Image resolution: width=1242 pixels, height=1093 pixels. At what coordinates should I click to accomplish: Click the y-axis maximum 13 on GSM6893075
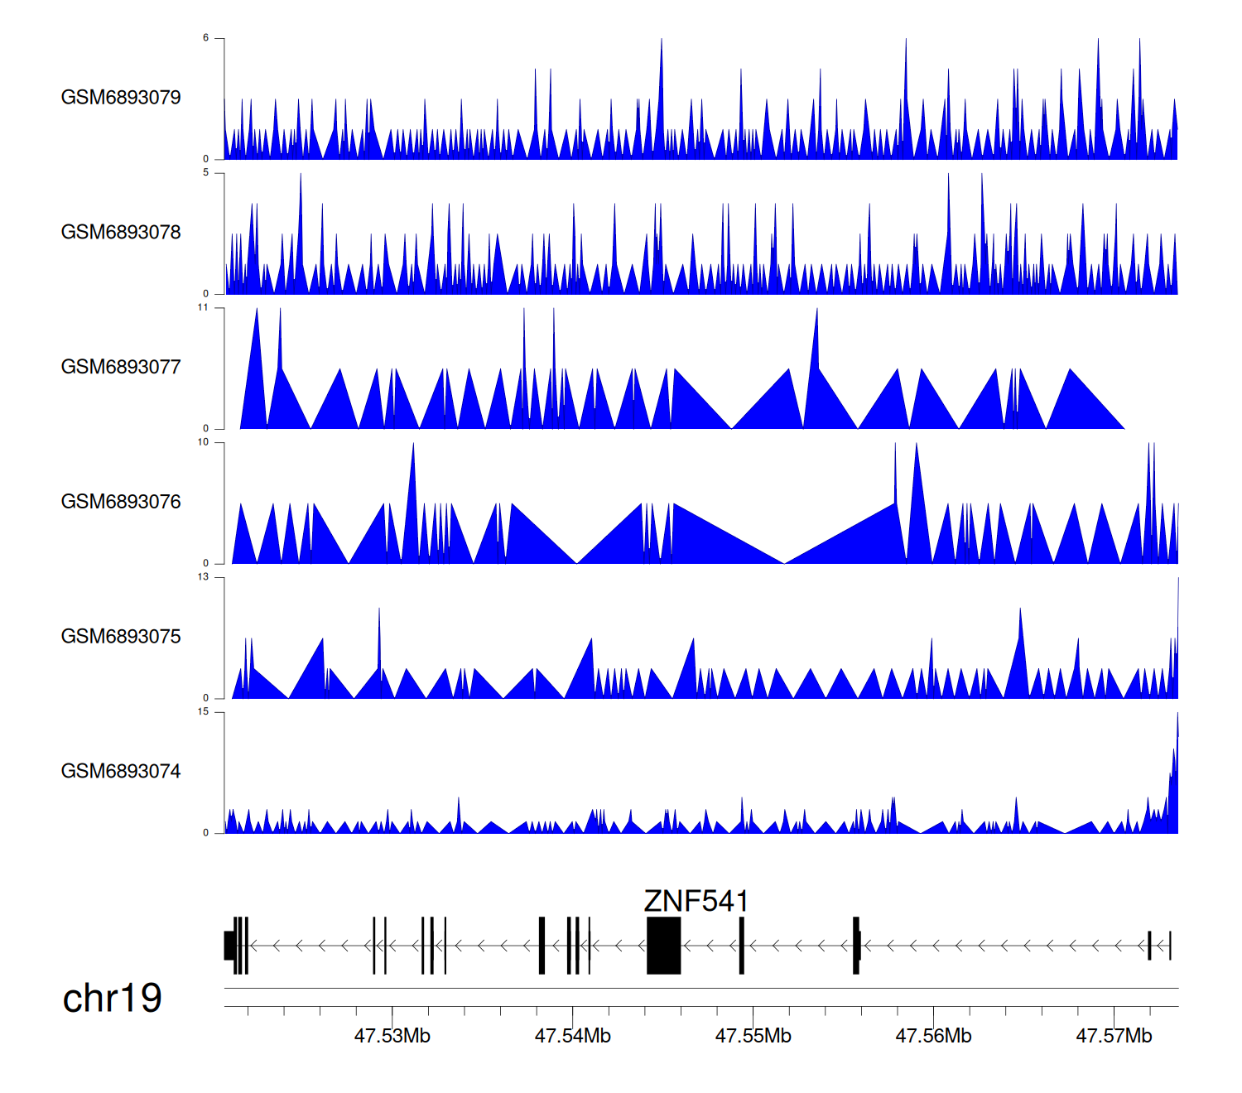pos(204,577)
